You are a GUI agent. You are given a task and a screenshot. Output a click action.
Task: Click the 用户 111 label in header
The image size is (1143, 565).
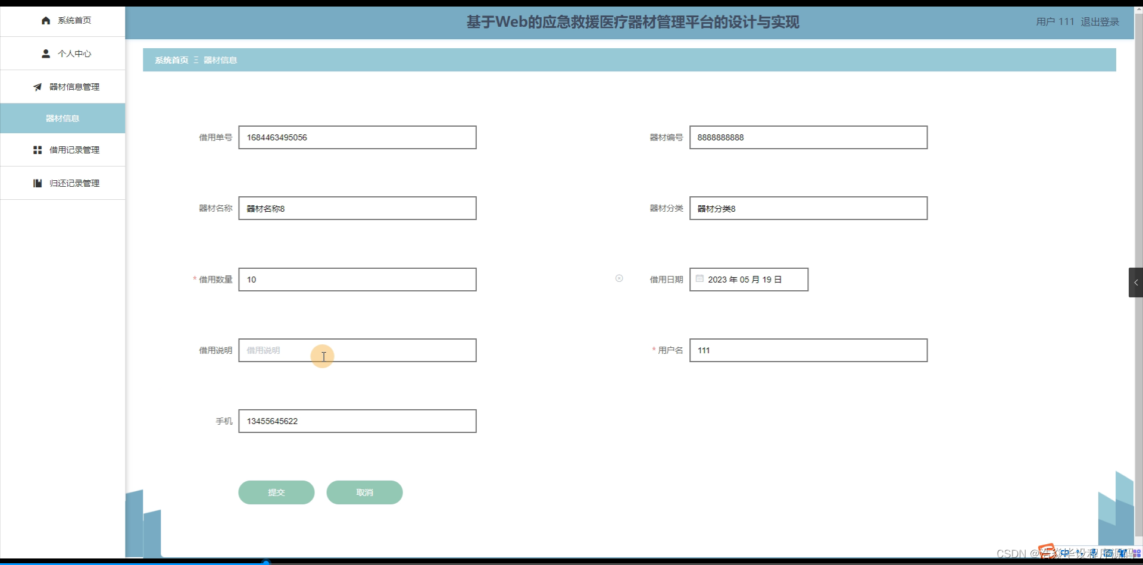click(x=1054, y=21)
